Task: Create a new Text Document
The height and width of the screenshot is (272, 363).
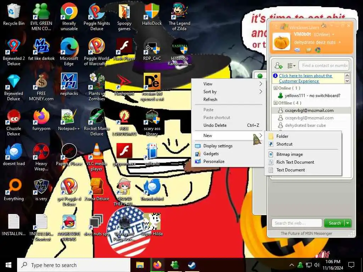Action: coord(303,170)
